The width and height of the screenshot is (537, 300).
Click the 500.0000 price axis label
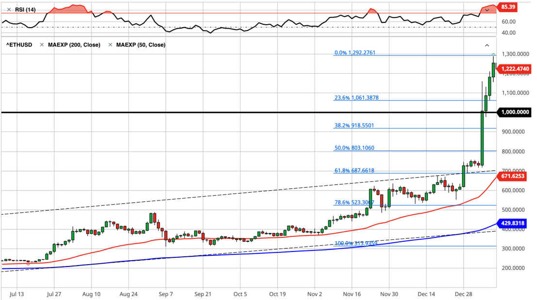pyautogui.click(x=513, y=210)
